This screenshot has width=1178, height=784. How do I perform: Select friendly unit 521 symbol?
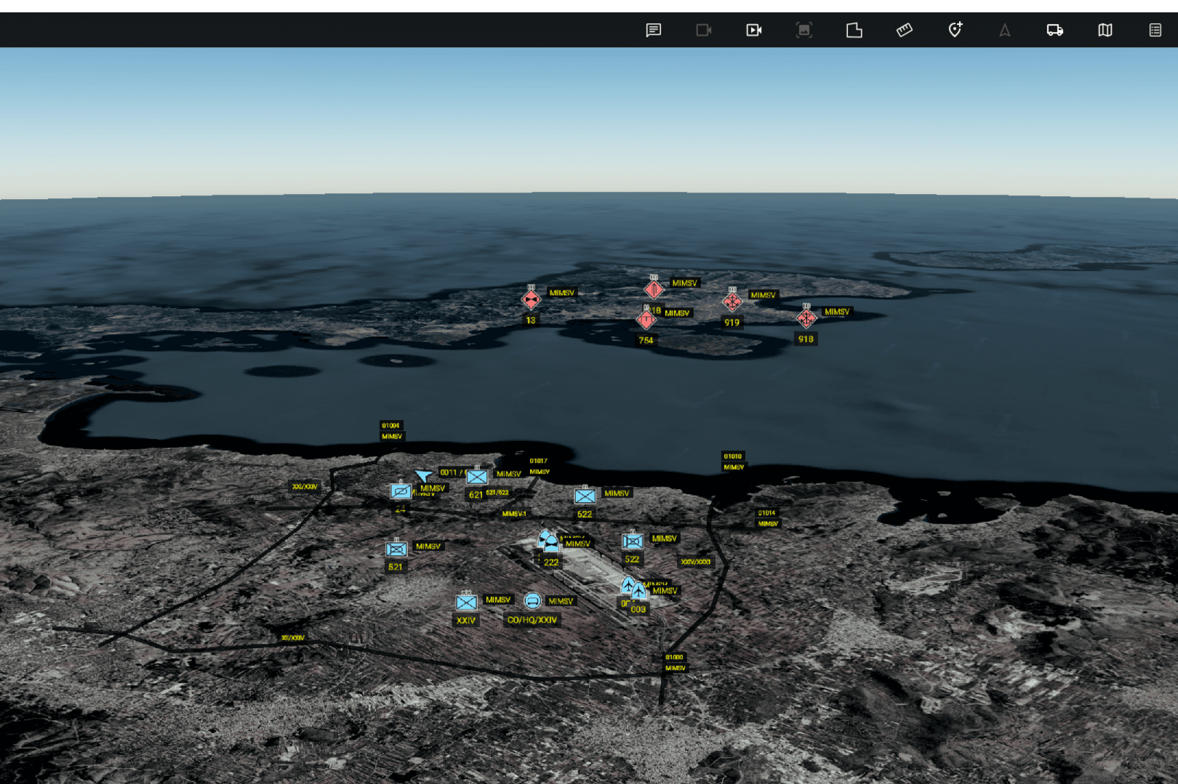point(396,549)
